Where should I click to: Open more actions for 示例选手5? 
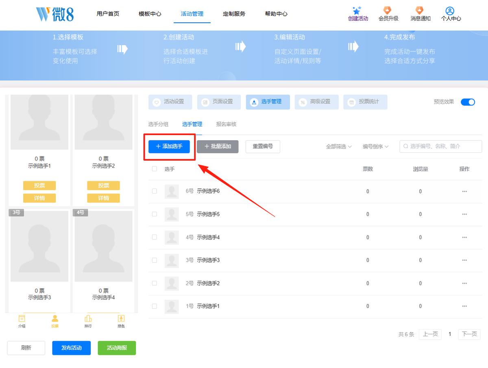[x=464, y=214]
